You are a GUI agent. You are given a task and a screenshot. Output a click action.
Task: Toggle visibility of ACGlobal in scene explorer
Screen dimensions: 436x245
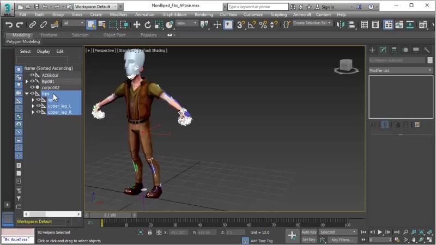pos(32,75)
